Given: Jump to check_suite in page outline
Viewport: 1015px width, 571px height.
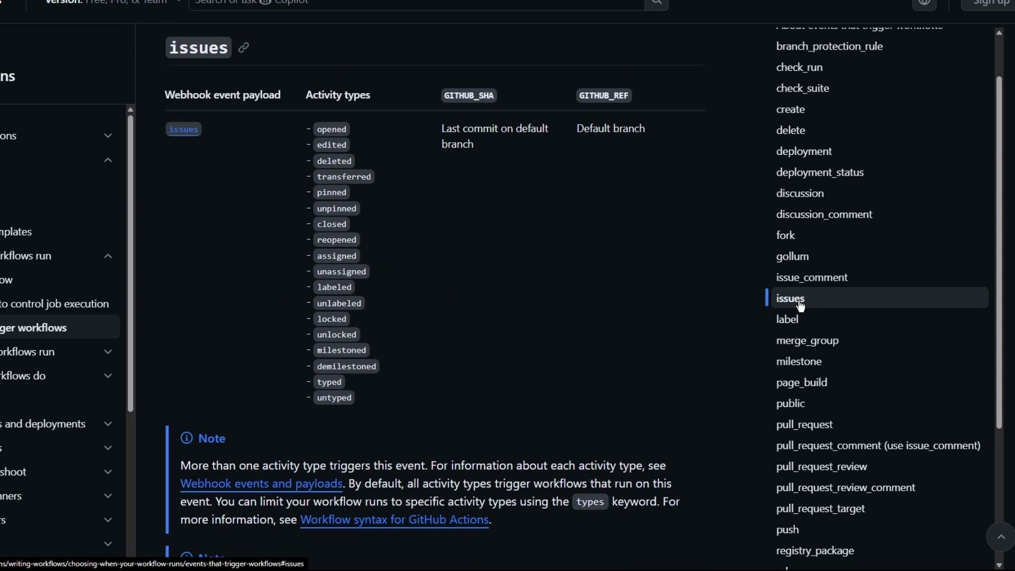Looking at the screenshot, I should tap(802, 88).
